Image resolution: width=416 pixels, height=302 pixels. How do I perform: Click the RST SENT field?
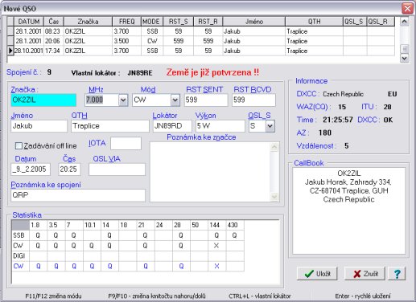pos(206,100)
